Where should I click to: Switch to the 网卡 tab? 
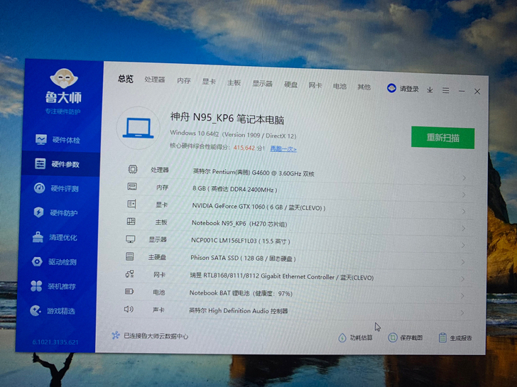pyautogui.click(x=315, y=85)
